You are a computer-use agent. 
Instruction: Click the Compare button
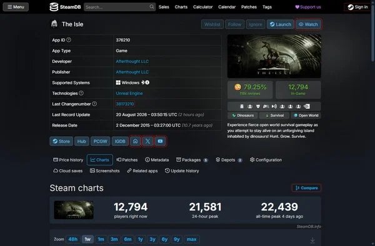[x=306, y=188]
